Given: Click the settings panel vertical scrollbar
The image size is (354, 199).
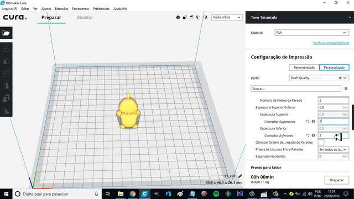Looking at the screenshot, I should click(x=353, y=117).
